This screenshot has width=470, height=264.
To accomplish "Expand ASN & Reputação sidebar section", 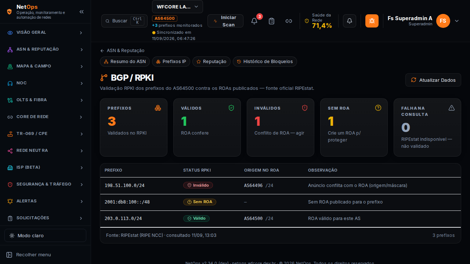I will coord(45,49).
